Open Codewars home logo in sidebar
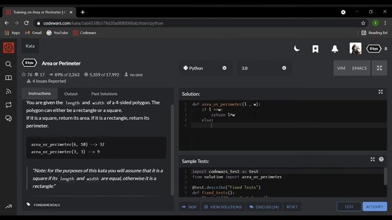 (9, 48)
